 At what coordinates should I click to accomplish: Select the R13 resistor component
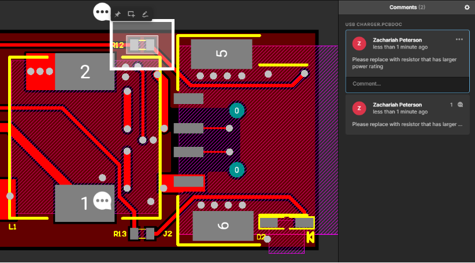pos(142,234)
